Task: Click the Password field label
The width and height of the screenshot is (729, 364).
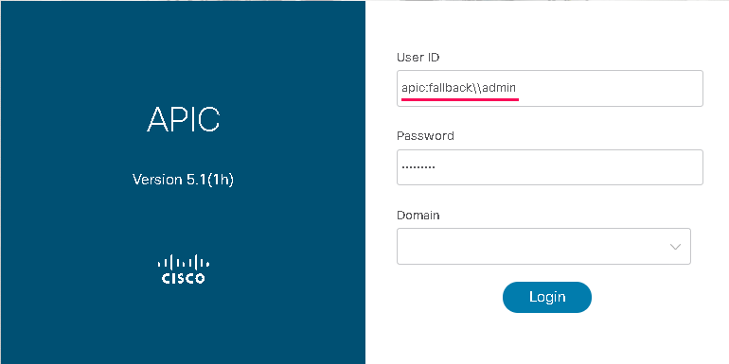Action: [425, 136]
